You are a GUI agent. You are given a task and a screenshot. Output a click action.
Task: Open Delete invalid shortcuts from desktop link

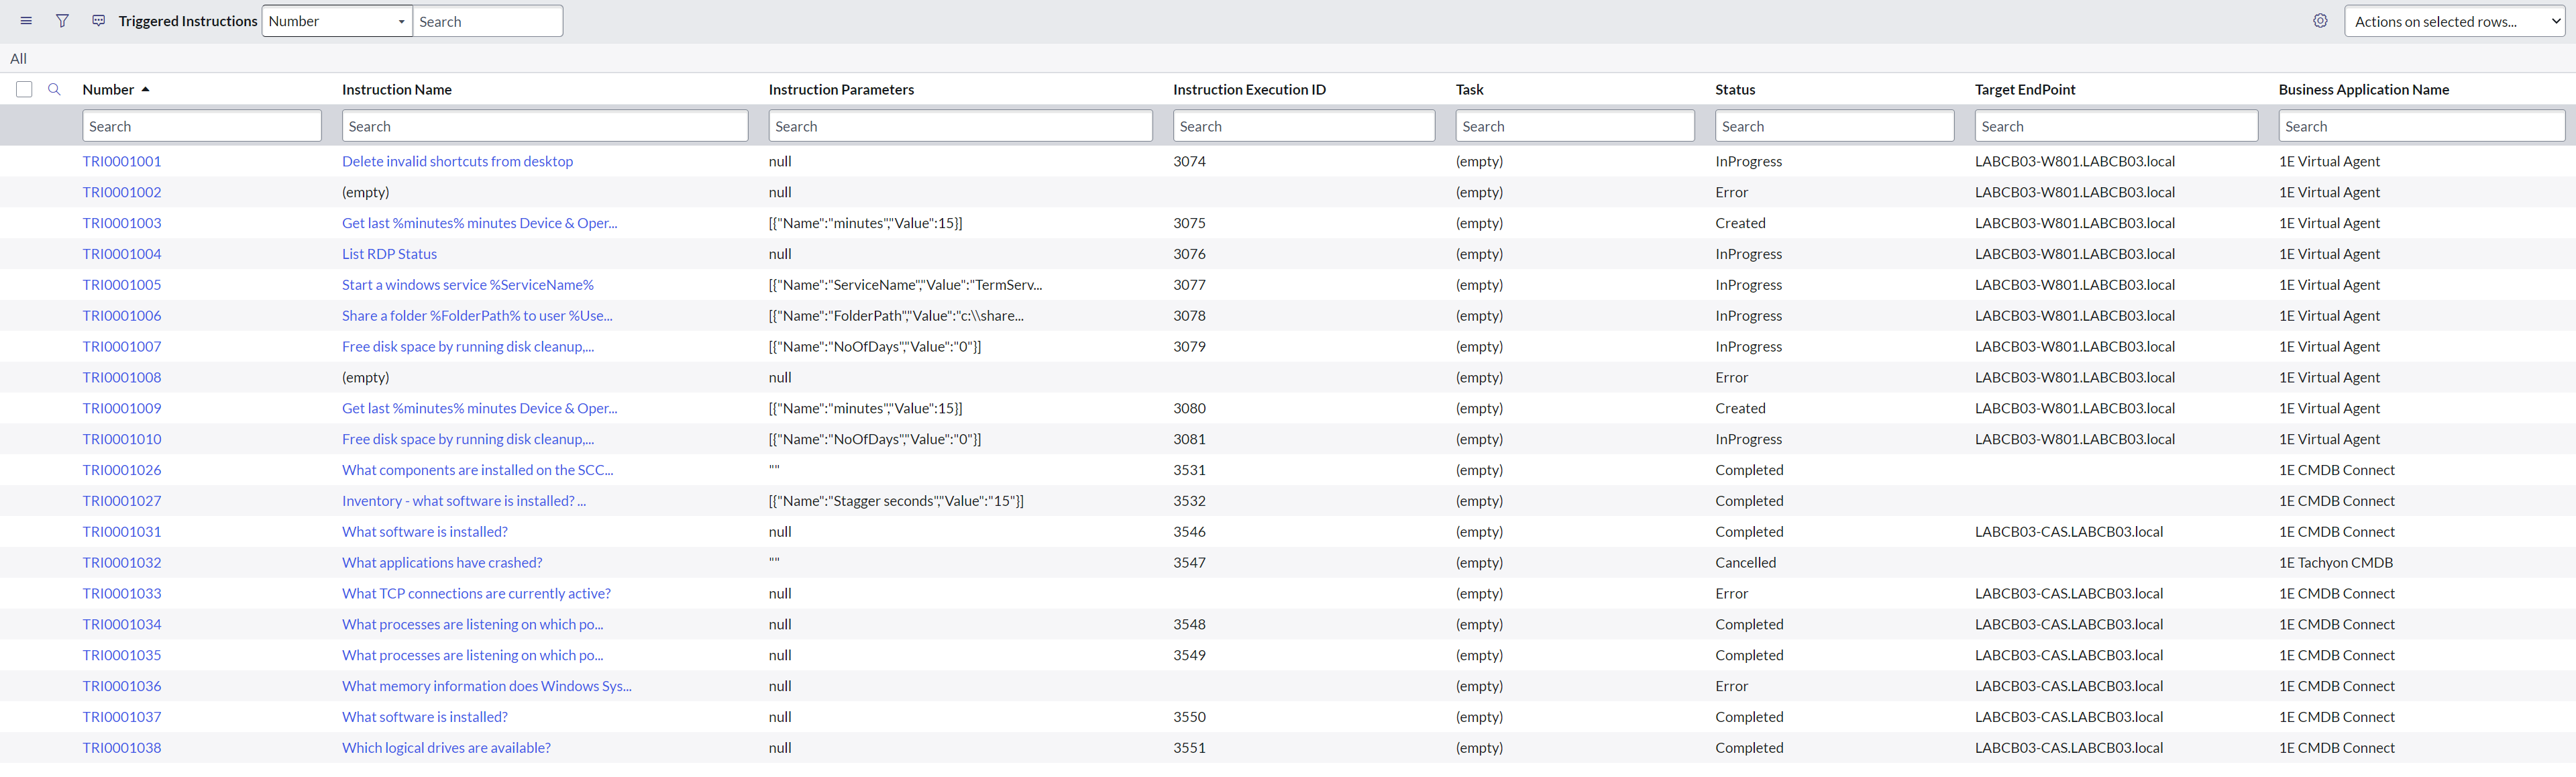457,161
